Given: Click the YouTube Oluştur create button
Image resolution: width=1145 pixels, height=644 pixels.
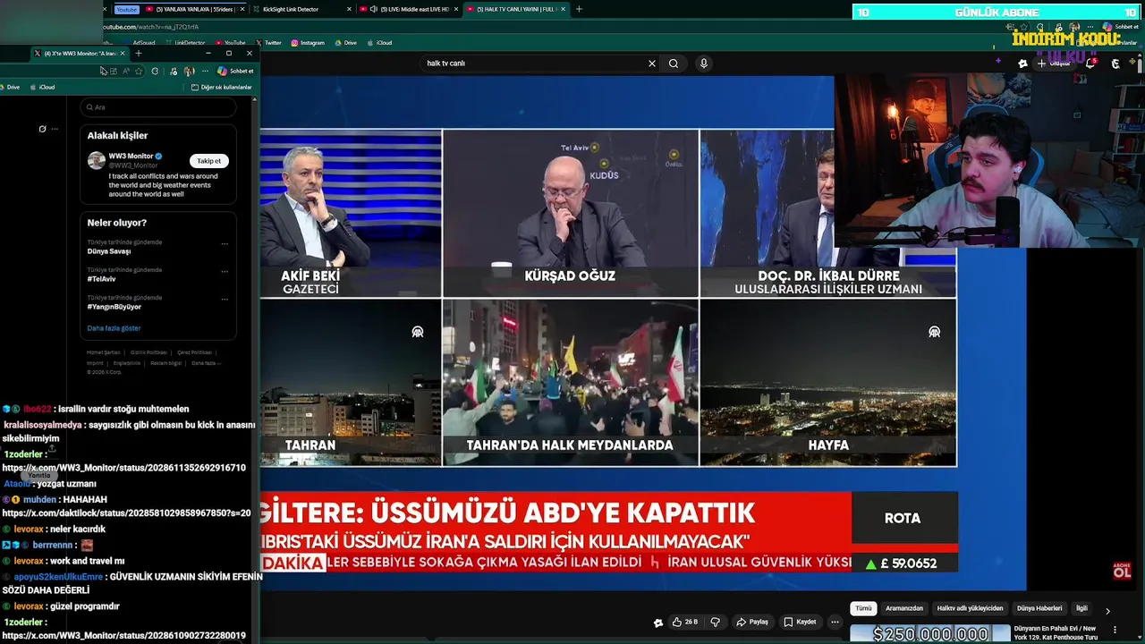Looking at the screenshot, I should pos(1053,64).
